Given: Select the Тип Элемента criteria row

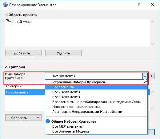Looking at the screenshot, I should 25,92.
